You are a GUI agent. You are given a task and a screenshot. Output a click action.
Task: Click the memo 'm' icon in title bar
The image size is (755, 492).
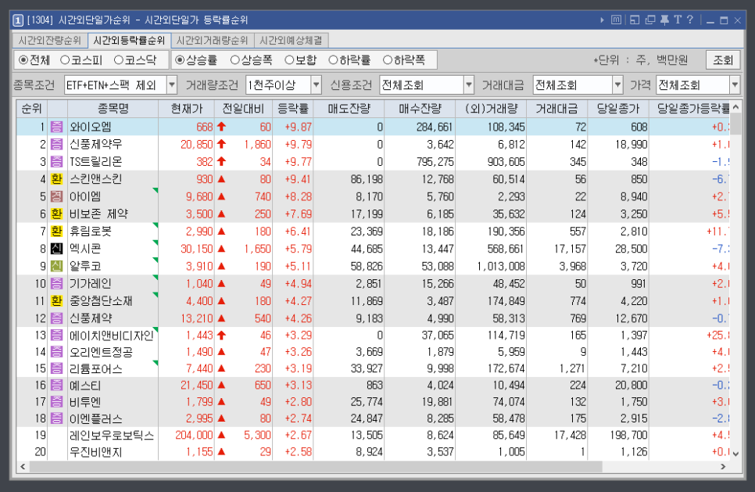[x=616, y=20]
